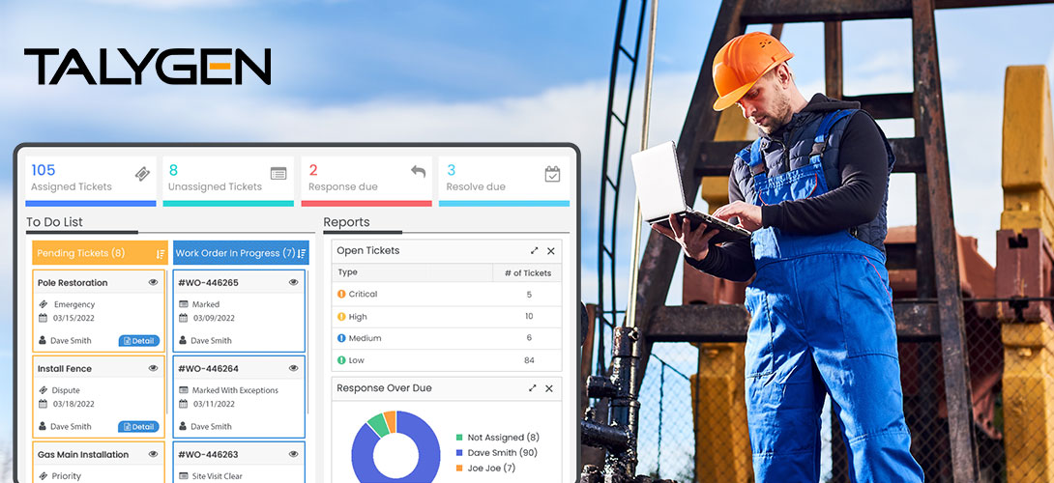Click the High row info icon
Screen dimensions: 1054x483
[341, 317]
